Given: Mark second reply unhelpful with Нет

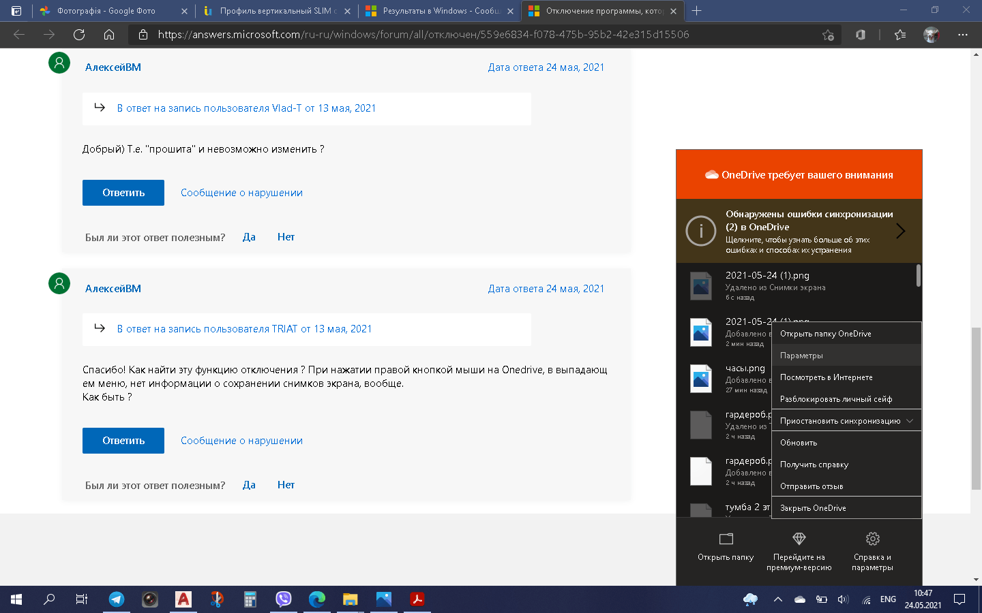Looking at the screenshot, I should coord(286,485).
